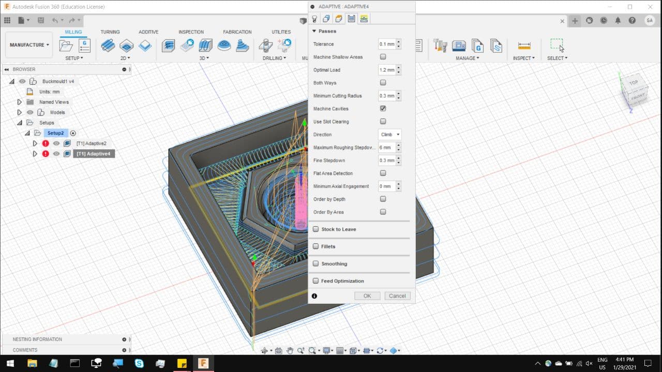Switch to the FABRICATION ribbon tab
This screenshot has height=372, width=662.
(237, 32)
